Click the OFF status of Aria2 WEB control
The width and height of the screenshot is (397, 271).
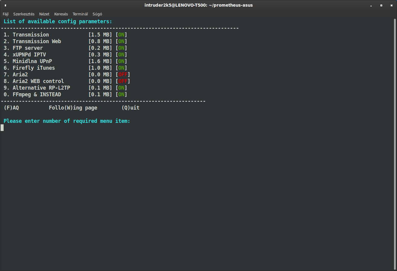pos(123,81)
